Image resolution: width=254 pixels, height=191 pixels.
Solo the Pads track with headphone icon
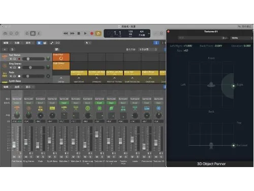pos(15,76)
